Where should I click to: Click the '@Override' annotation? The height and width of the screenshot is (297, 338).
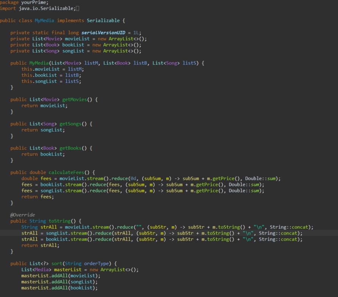(x=22, y=215)
